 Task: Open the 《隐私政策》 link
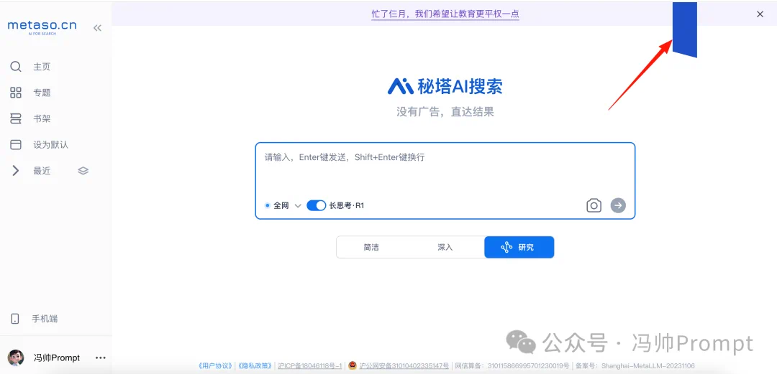pyautogui.click(x=255, y=366)
